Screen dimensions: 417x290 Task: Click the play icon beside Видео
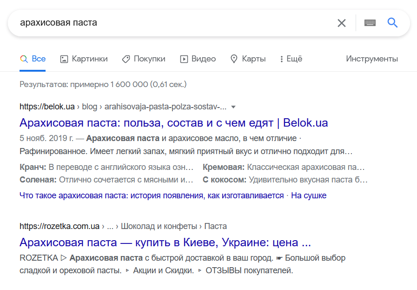pos(184,59)
